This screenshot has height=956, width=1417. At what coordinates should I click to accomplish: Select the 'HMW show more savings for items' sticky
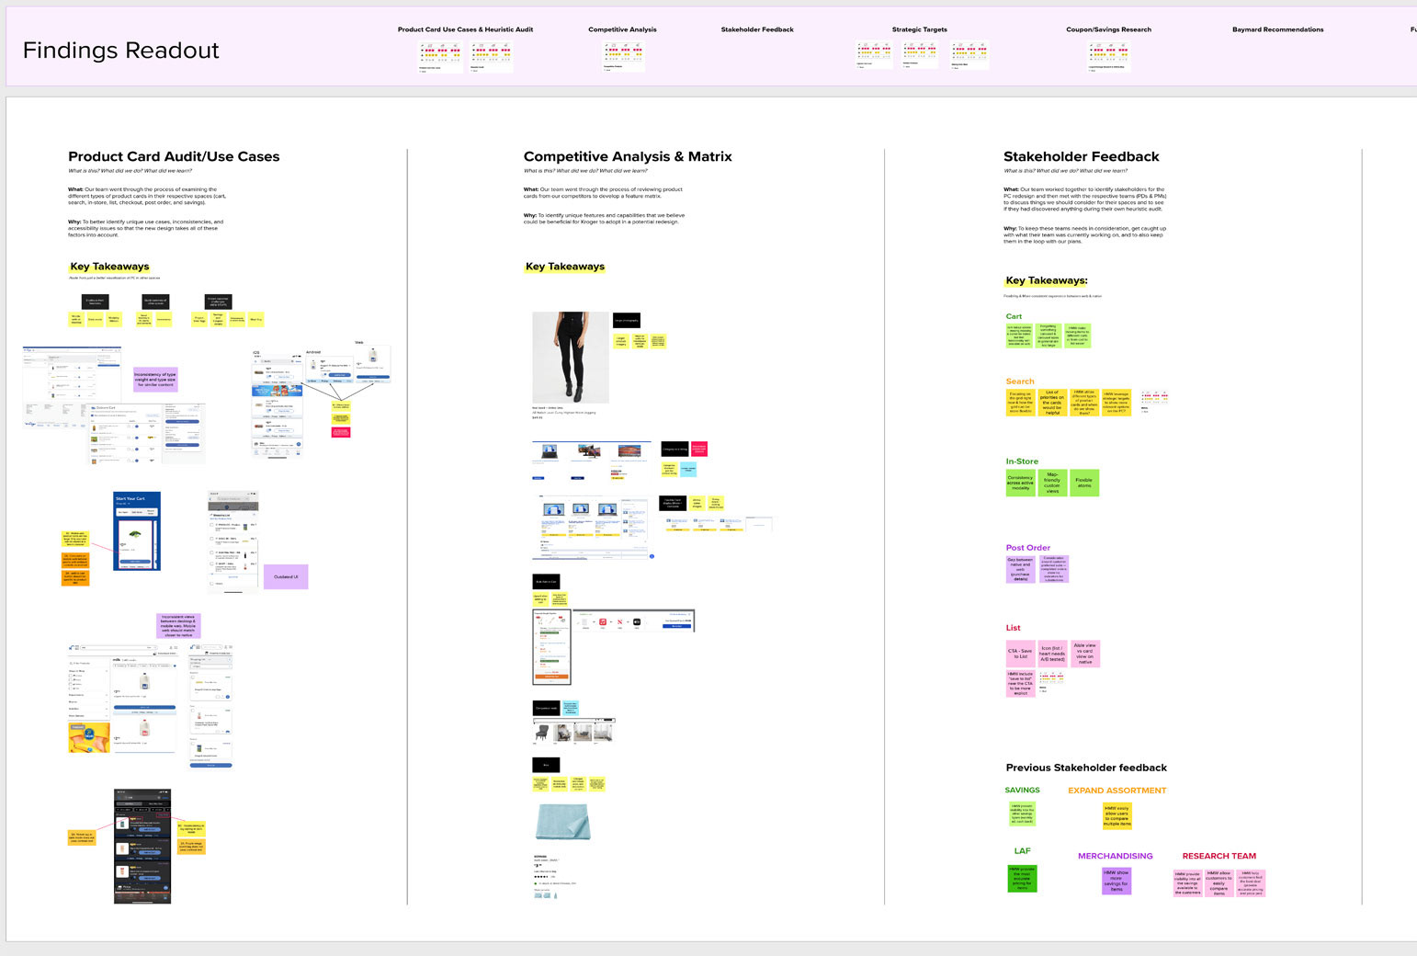pyautogui.click(x=1117, y=881)
